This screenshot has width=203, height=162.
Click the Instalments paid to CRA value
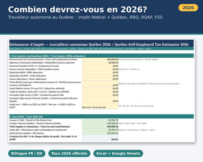click(100, 95)
